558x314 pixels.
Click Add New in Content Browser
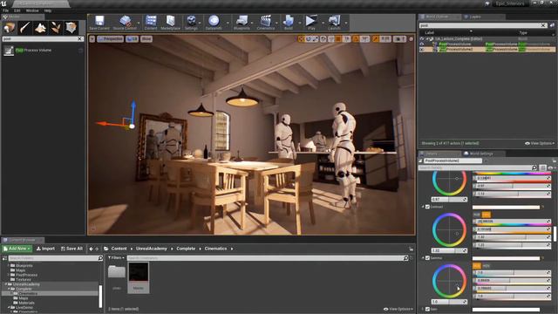[17, 249]
